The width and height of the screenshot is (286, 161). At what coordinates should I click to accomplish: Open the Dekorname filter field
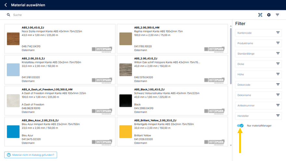tap(258, 95)
